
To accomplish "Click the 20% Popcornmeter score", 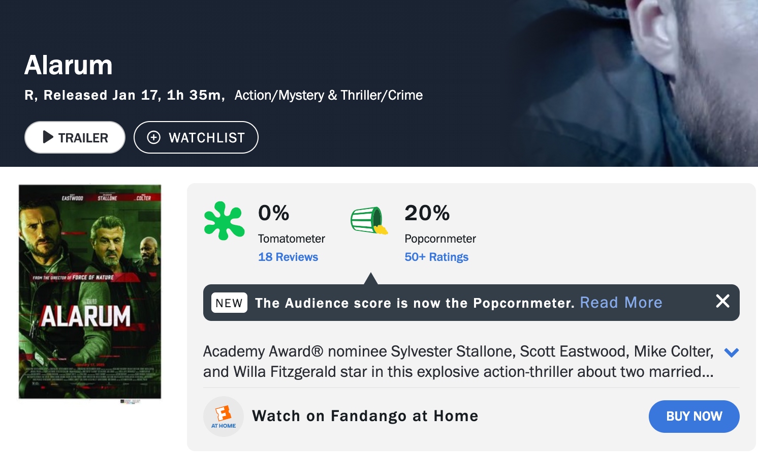I will coord(427,213).
